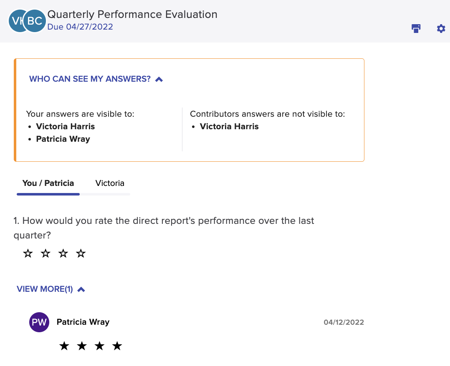Rate performance with the fourth empty star

click(x=81, y=253)
